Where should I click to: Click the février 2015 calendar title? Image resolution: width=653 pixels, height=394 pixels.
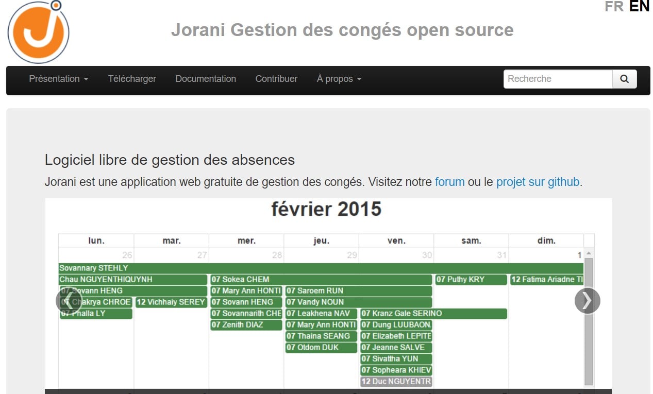point(326,210)
